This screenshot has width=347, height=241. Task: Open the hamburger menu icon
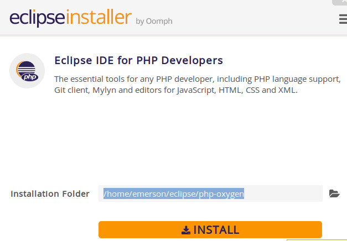pos(343,19)
